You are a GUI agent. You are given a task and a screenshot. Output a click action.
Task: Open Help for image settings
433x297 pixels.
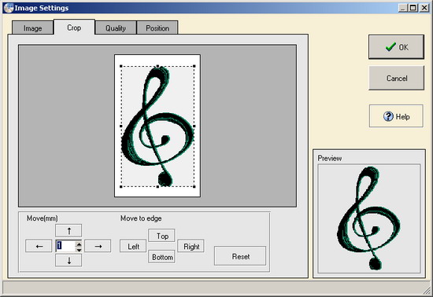coord(396,116)
